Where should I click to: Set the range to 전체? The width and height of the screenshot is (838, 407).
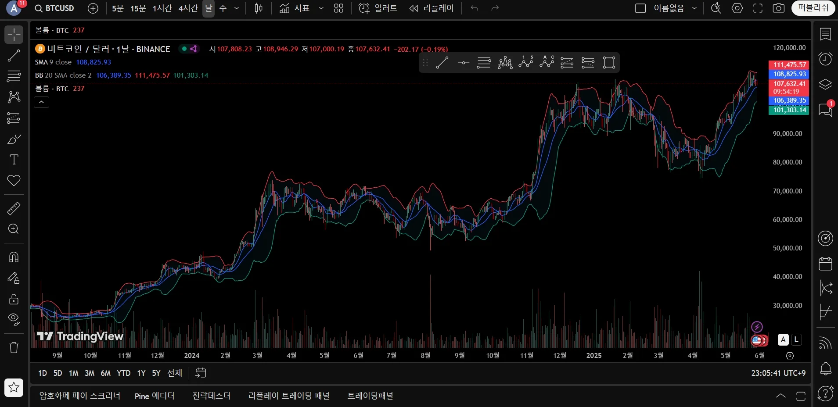175,373
